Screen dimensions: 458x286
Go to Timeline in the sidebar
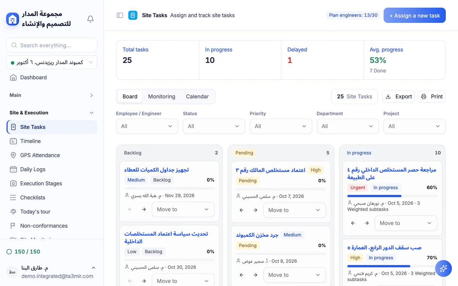52,141
